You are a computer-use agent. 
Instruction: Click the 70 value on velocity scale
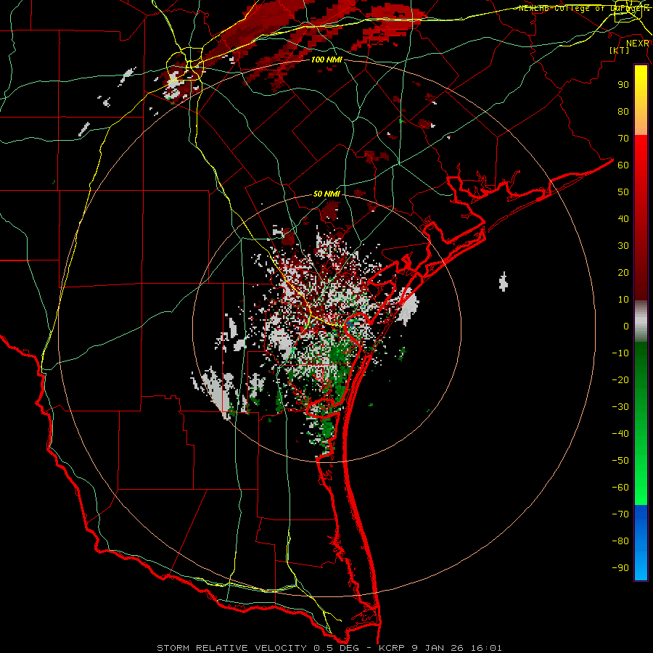click(x=623, y=139)
